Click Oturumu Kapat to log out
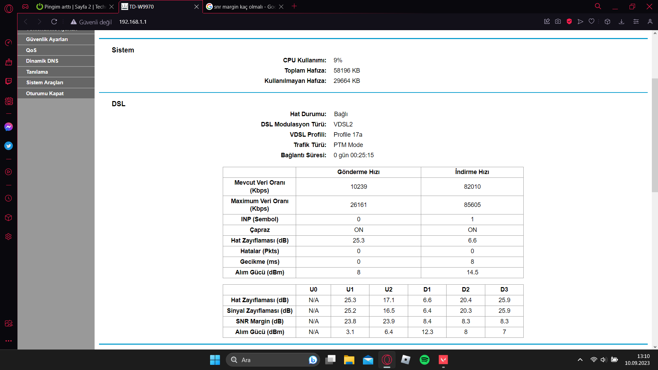 click(45, 94)
